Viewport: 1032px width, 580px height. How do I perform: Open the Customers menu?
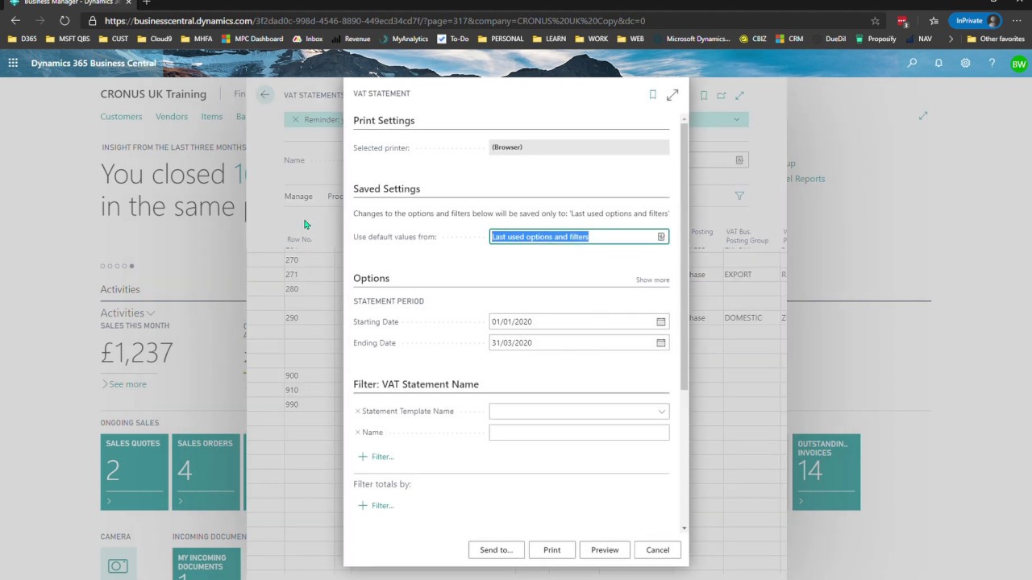tap(121, 117)
